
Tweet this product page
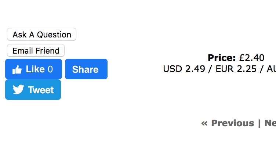(33, 90)
